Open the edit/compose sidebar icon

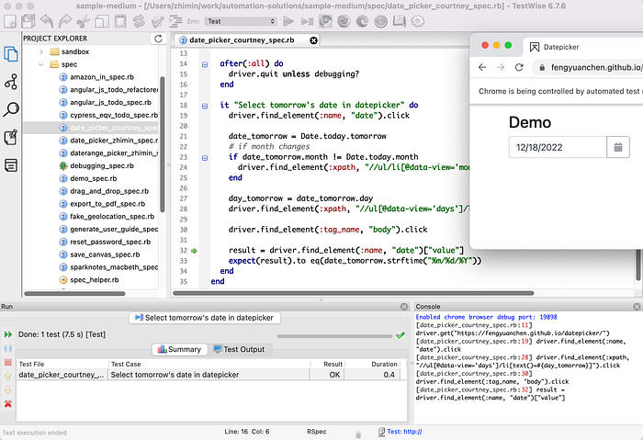tap(11, 138)
